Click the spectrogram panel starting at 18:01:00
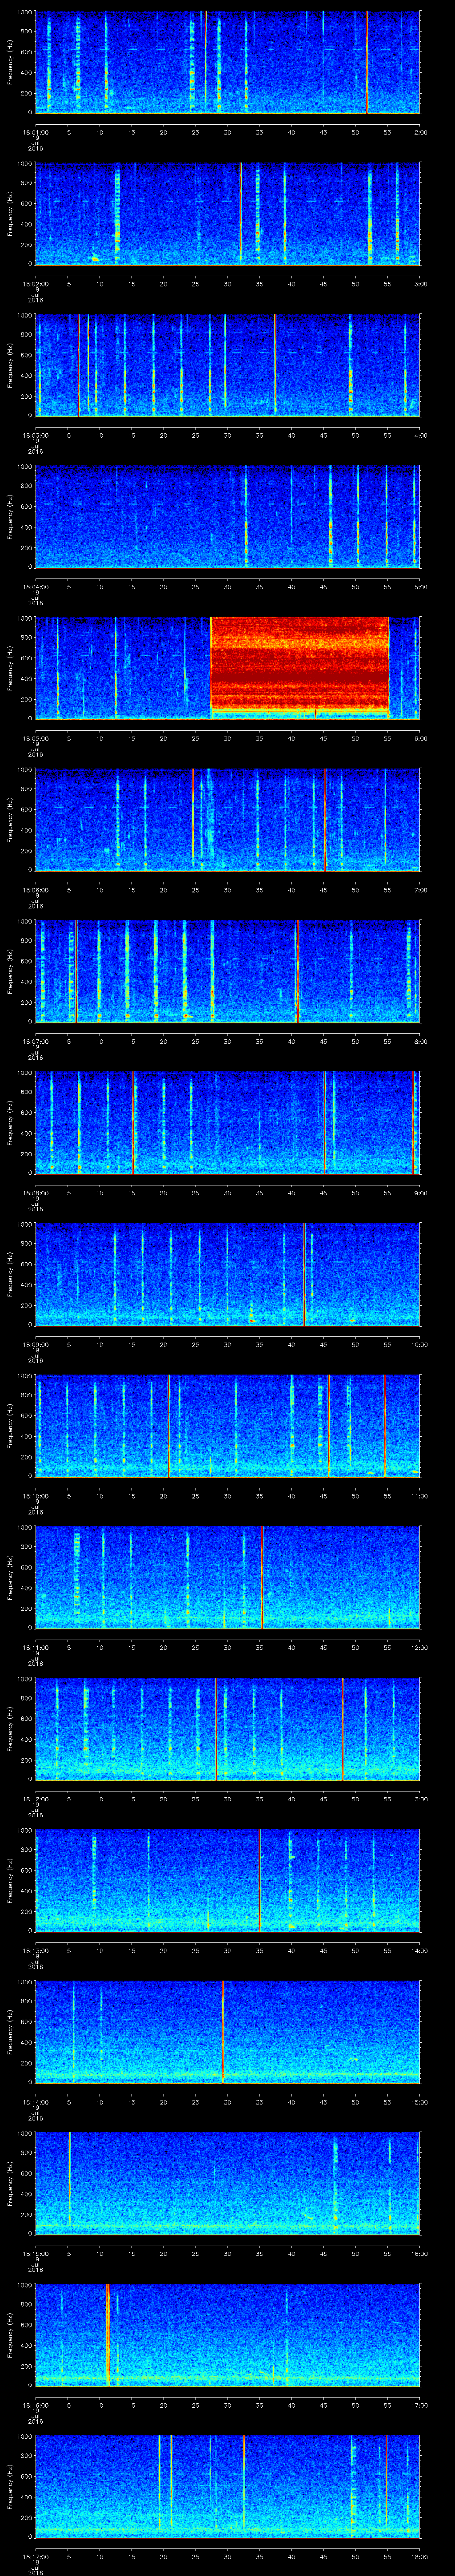The image size is (455, 2576). (227, 62)
